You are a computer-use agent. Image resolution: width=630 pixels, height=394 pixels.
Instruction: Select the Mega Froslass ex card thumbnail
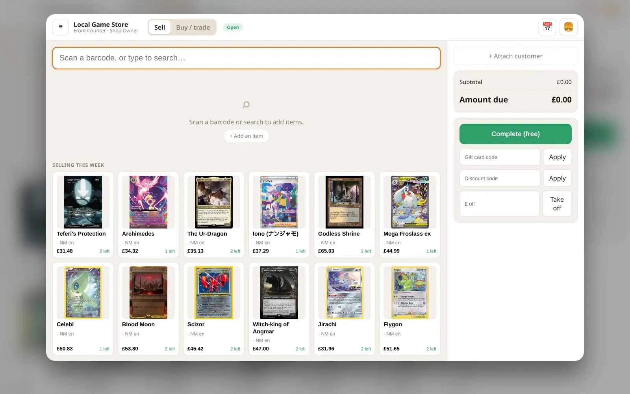pyautogui.click(x=410, y=202)
